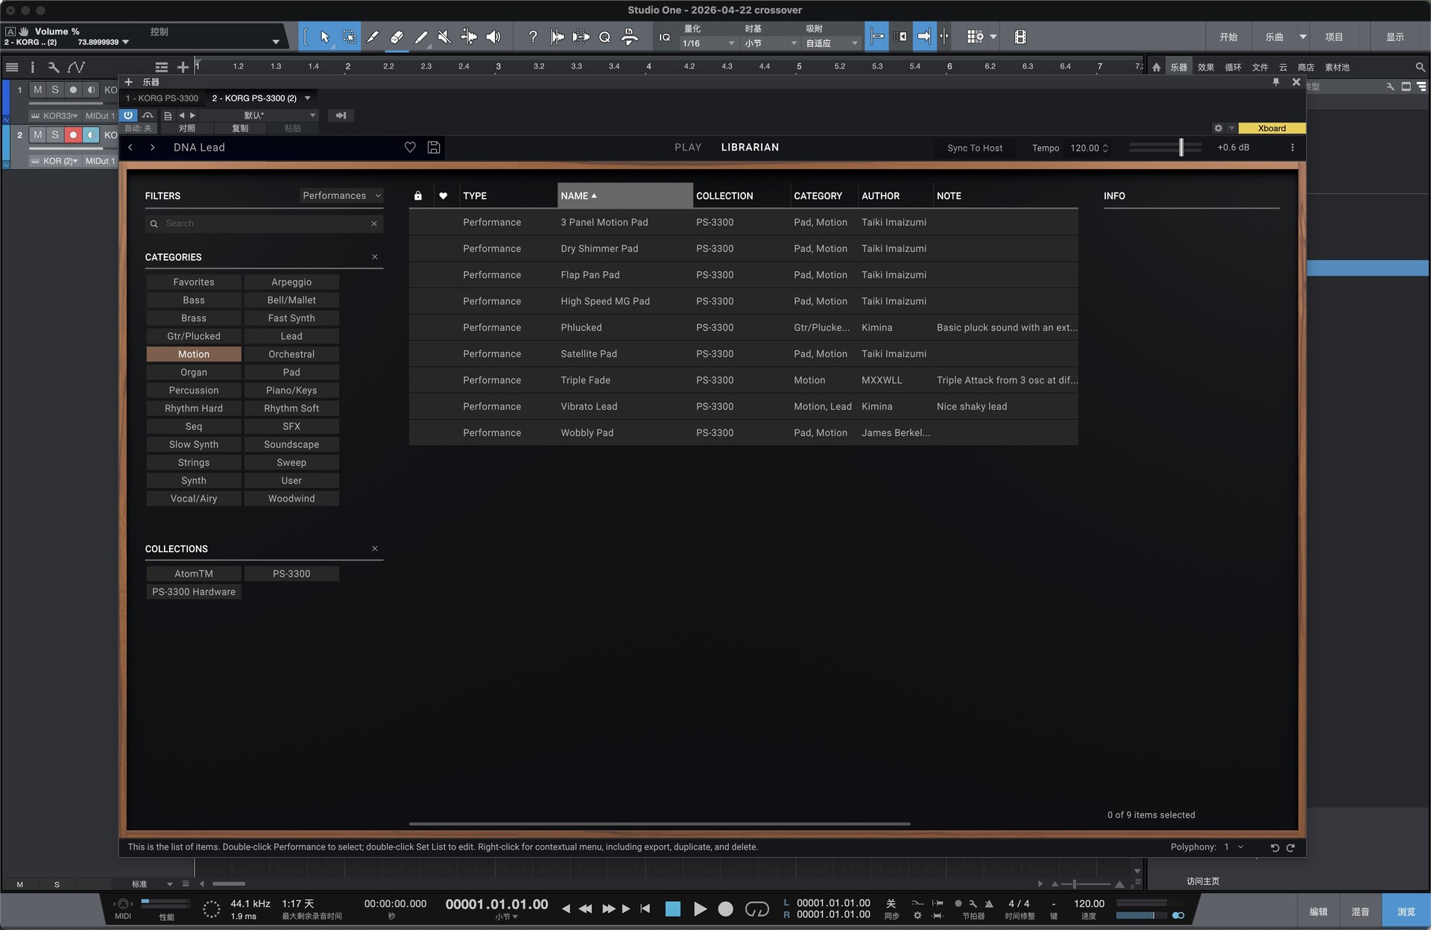Open the 效果 browser tab
The height and width of the screenshot is (930, 1431).
tap(1205, 67)
